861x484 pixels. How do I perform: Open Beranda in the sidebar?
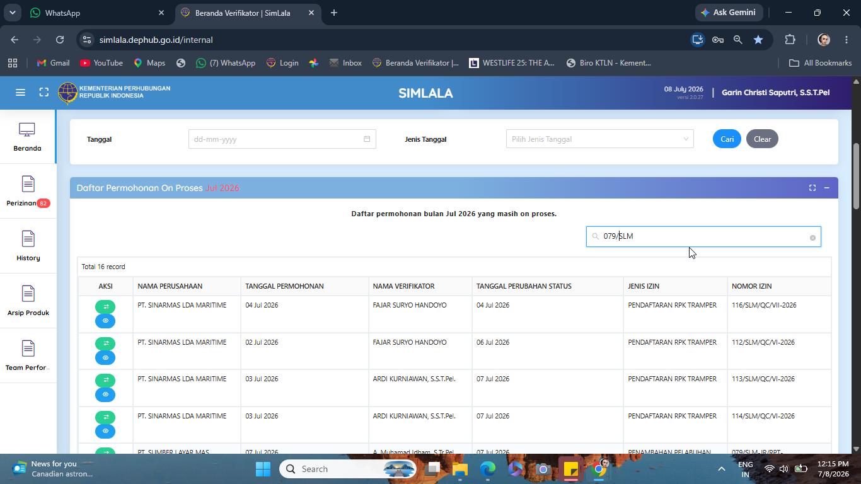pos(28,137)
